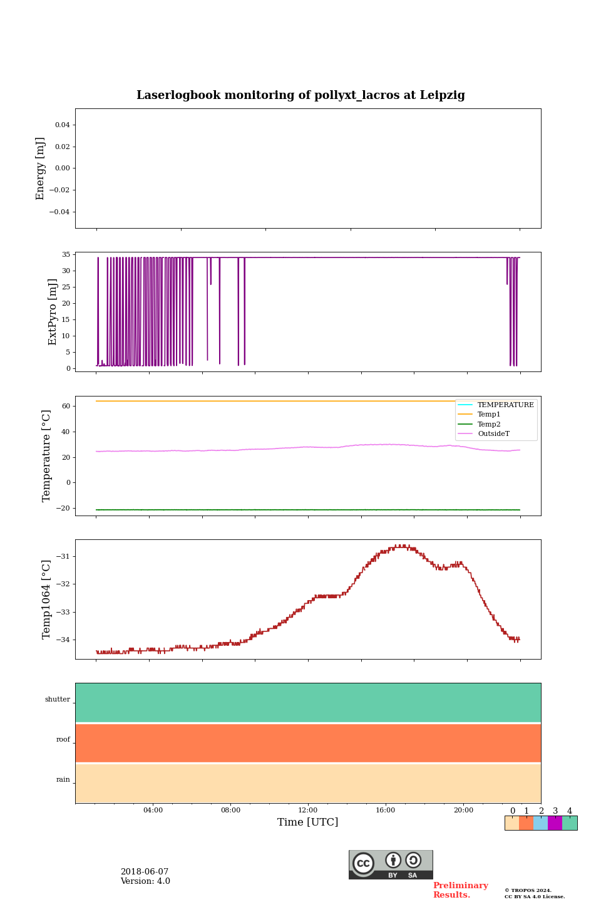The image size is (601, 902).
Task: Click the peach rain status band
Action: point(308,783)
